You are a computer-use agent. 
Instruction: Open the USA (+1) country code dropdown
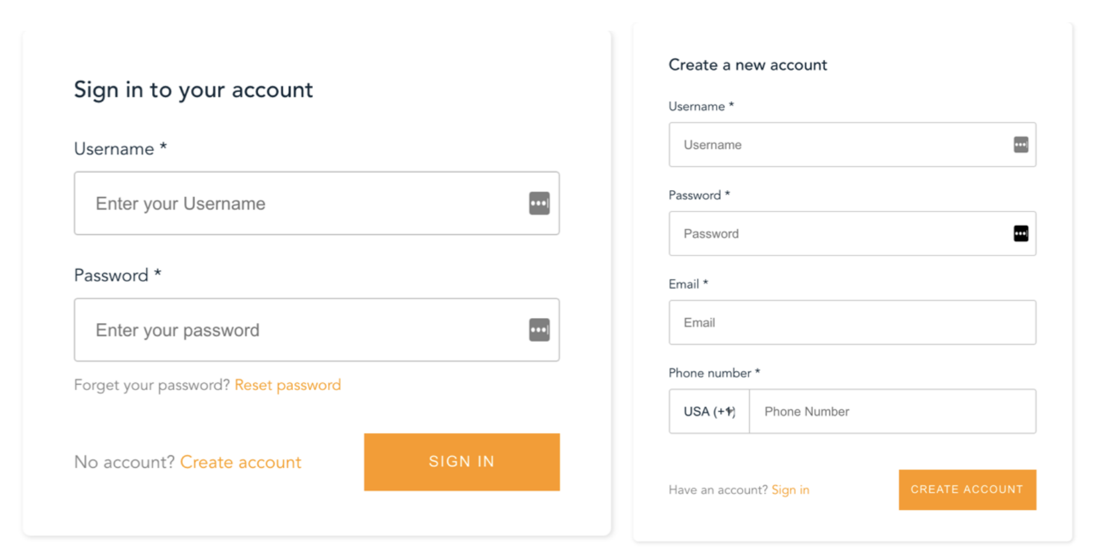point(709,411)
